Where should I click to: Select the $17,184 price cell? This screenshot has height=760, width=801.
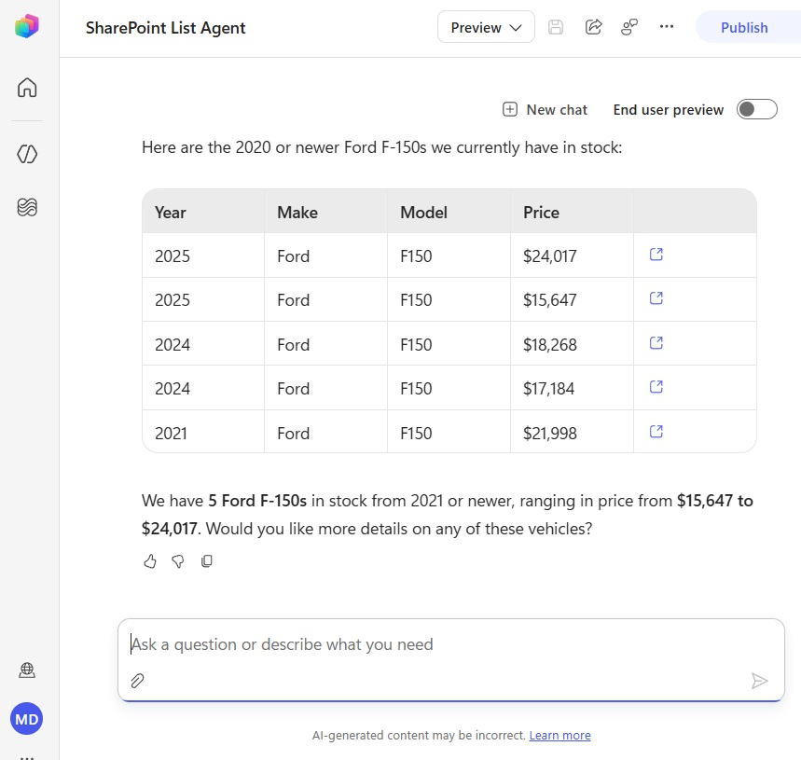[x=572, y=388]
